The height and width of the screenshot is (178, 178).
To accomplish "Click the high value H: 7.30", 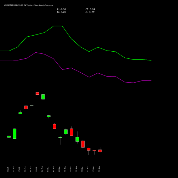I will [x=90, y=9].
